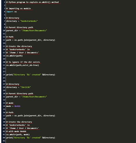Click the '# mode' comment on line 33
The image size is (136, 143).
pyautogui.click(x=10, y=103)
